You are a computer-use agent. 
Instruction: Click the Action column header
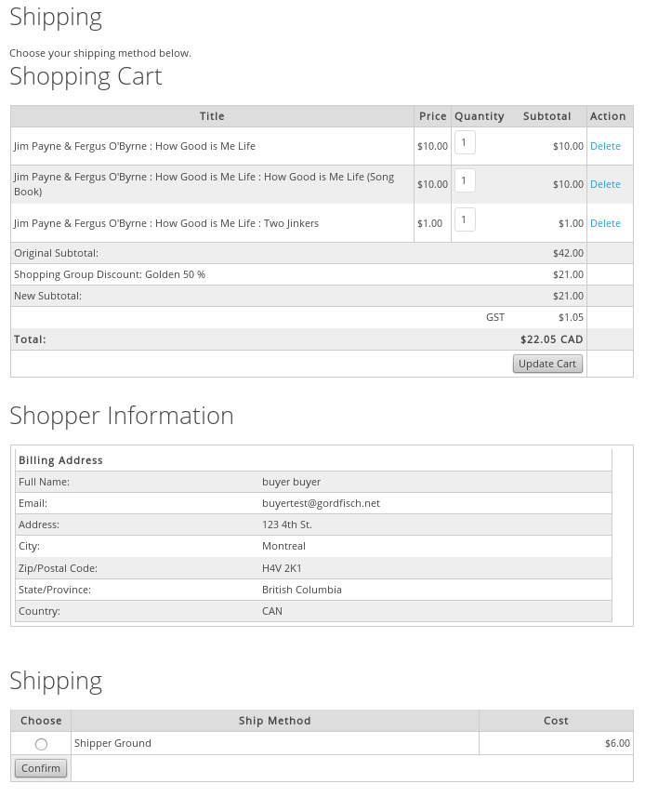tap(609, 116)
